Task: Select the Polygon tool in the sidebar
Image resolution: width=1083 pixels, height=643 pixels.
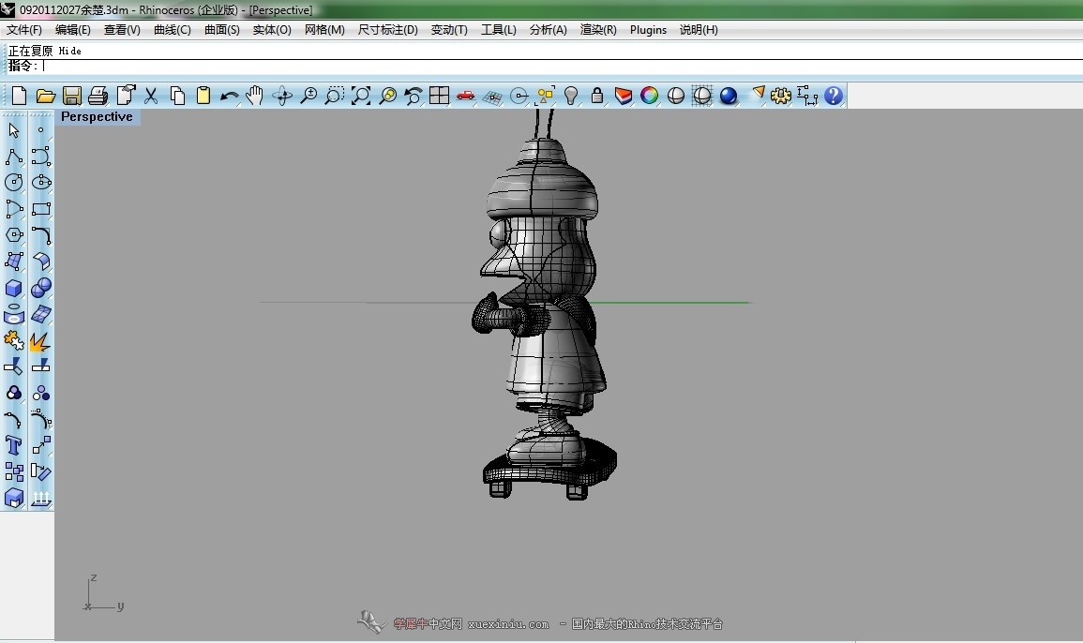Action: point(14,235)
